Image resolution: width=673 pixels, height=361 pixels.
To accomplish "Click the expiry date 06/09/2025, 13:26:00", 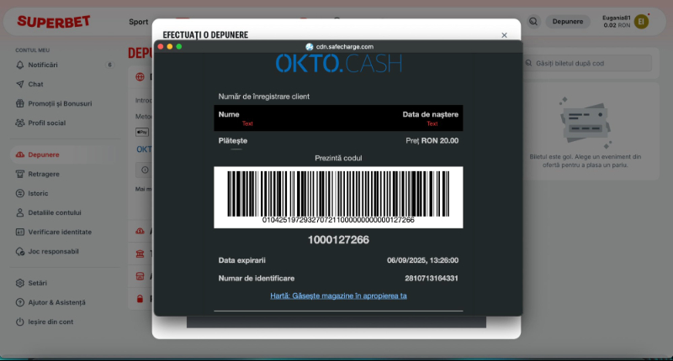I will point(422,260).
